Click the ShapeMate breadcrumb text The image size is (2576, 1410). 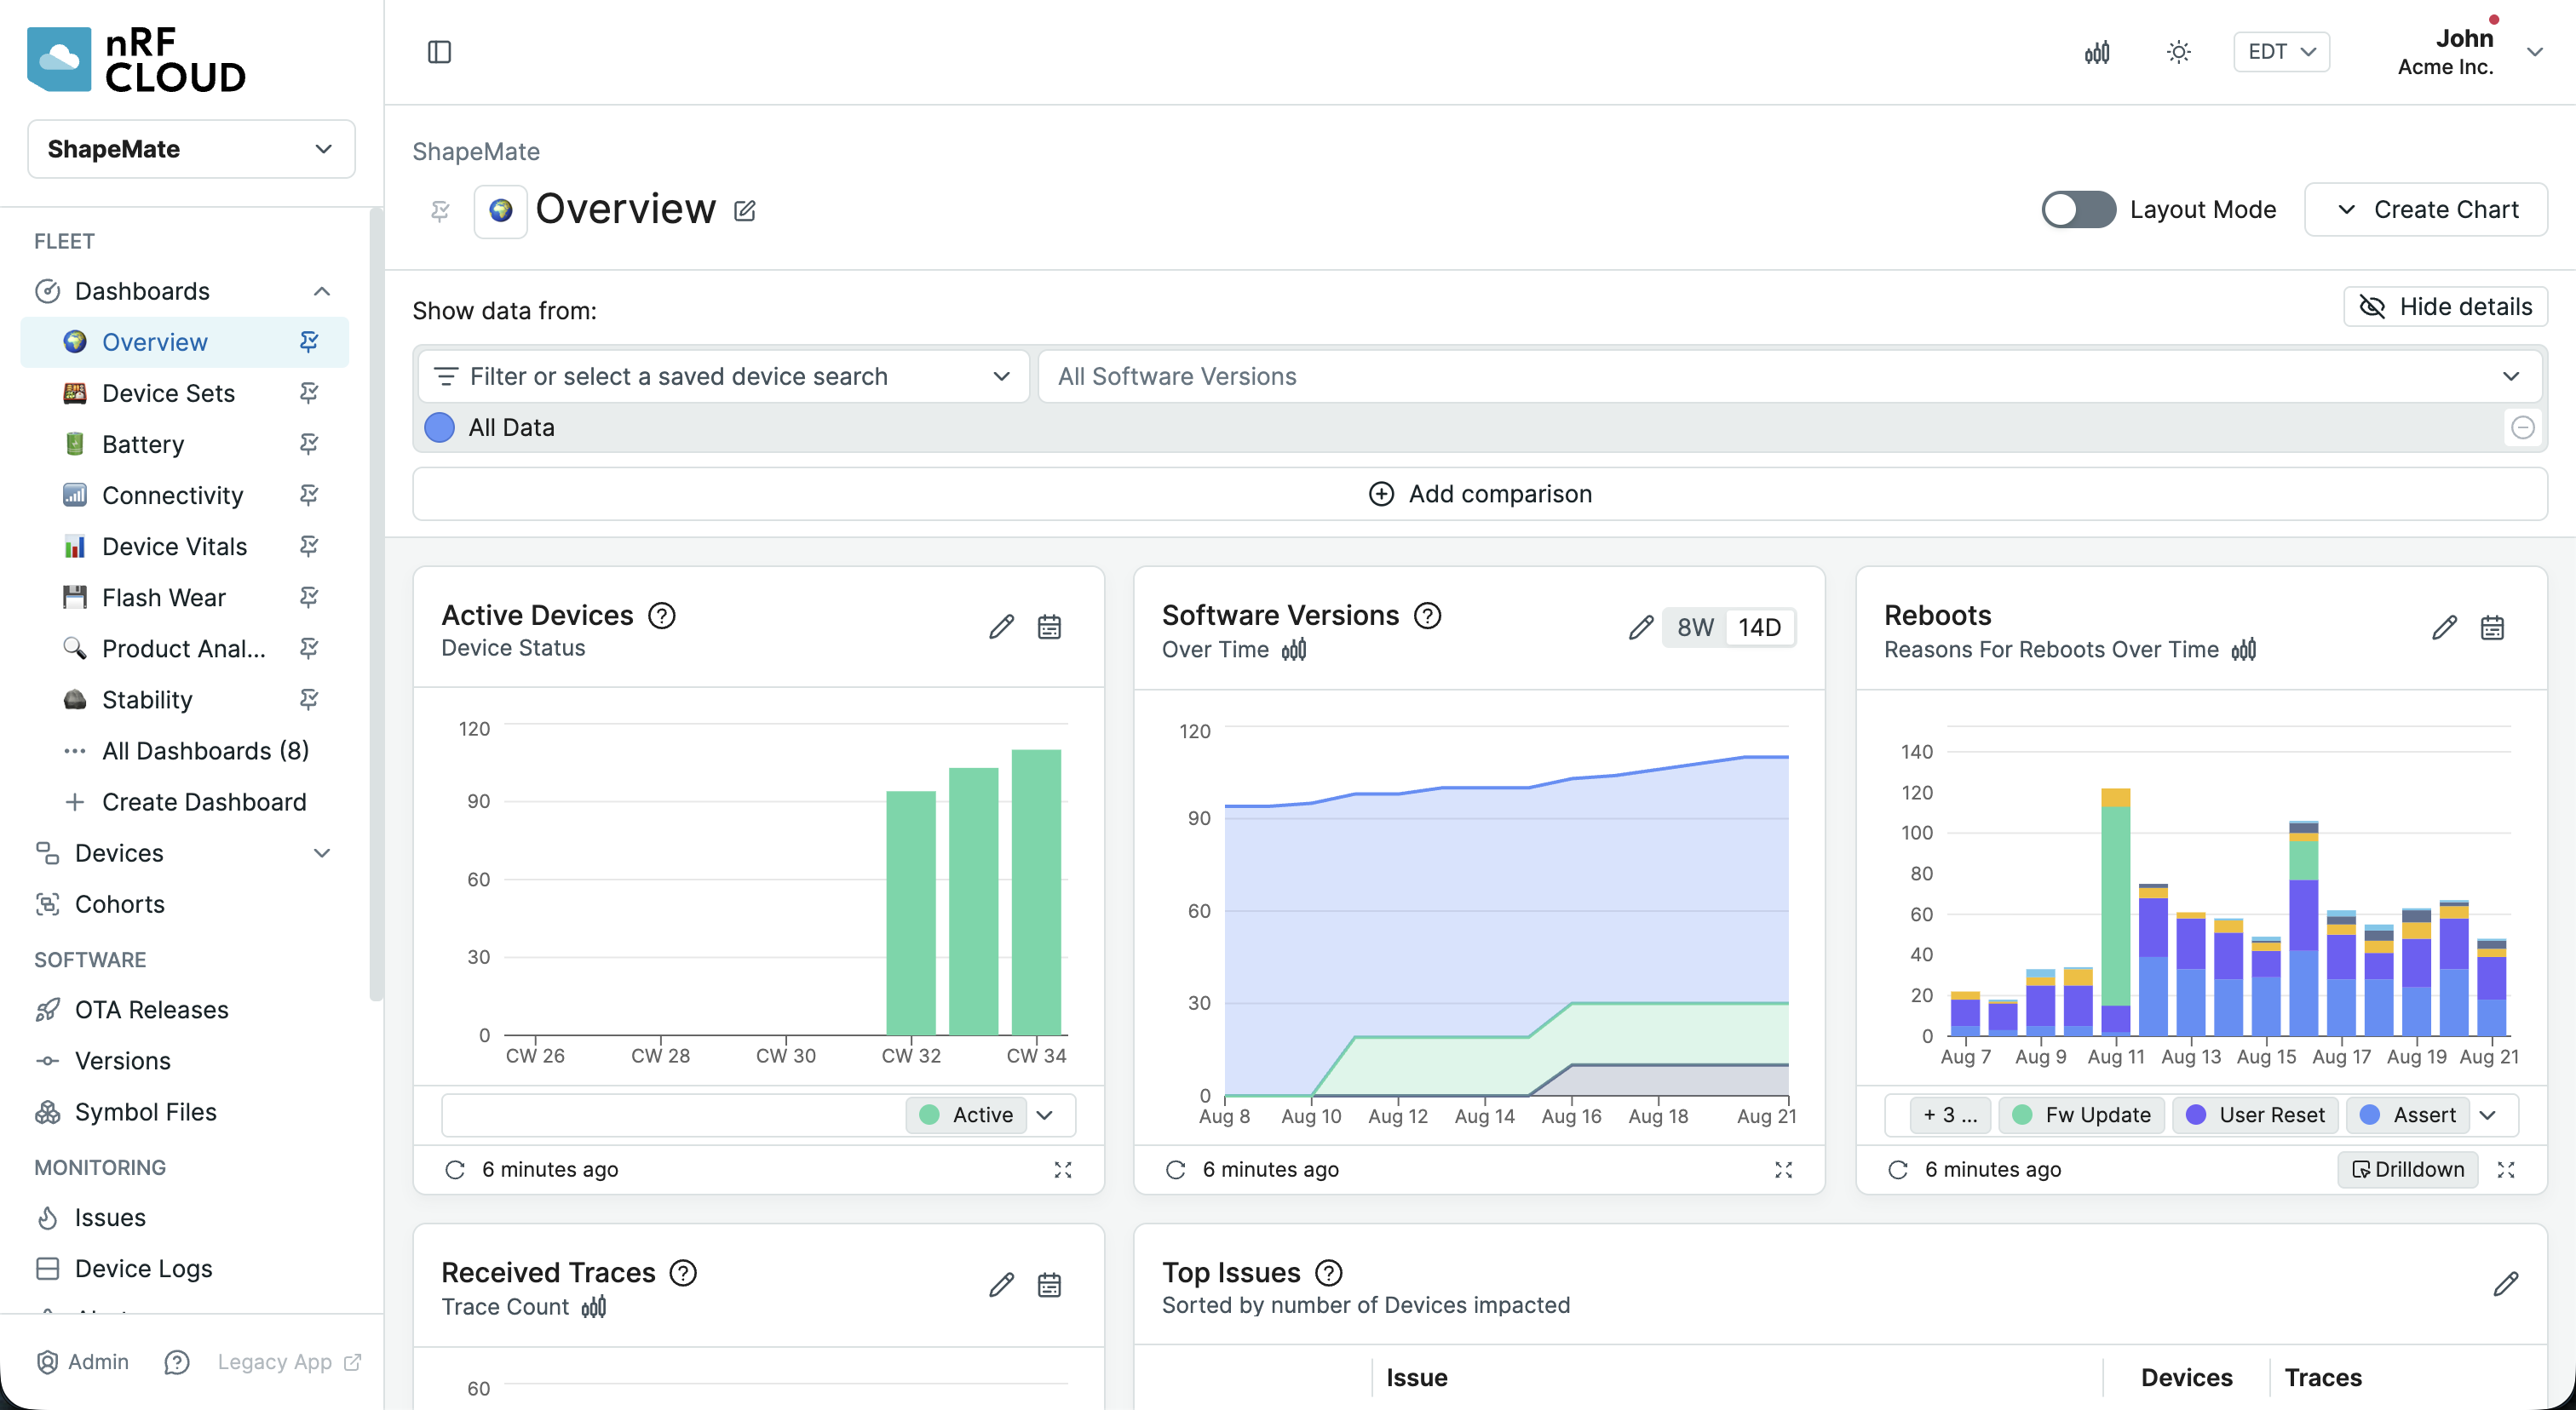point(476,151)
